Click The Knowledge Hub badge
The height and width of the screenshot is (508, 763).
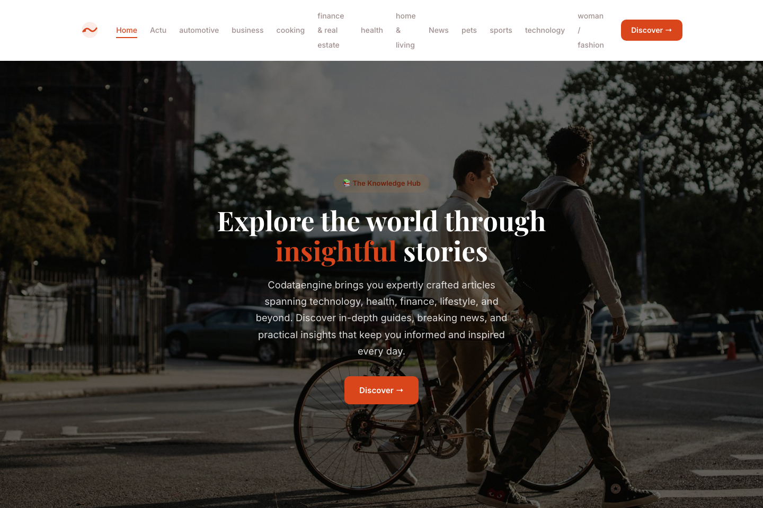[381, 183]
